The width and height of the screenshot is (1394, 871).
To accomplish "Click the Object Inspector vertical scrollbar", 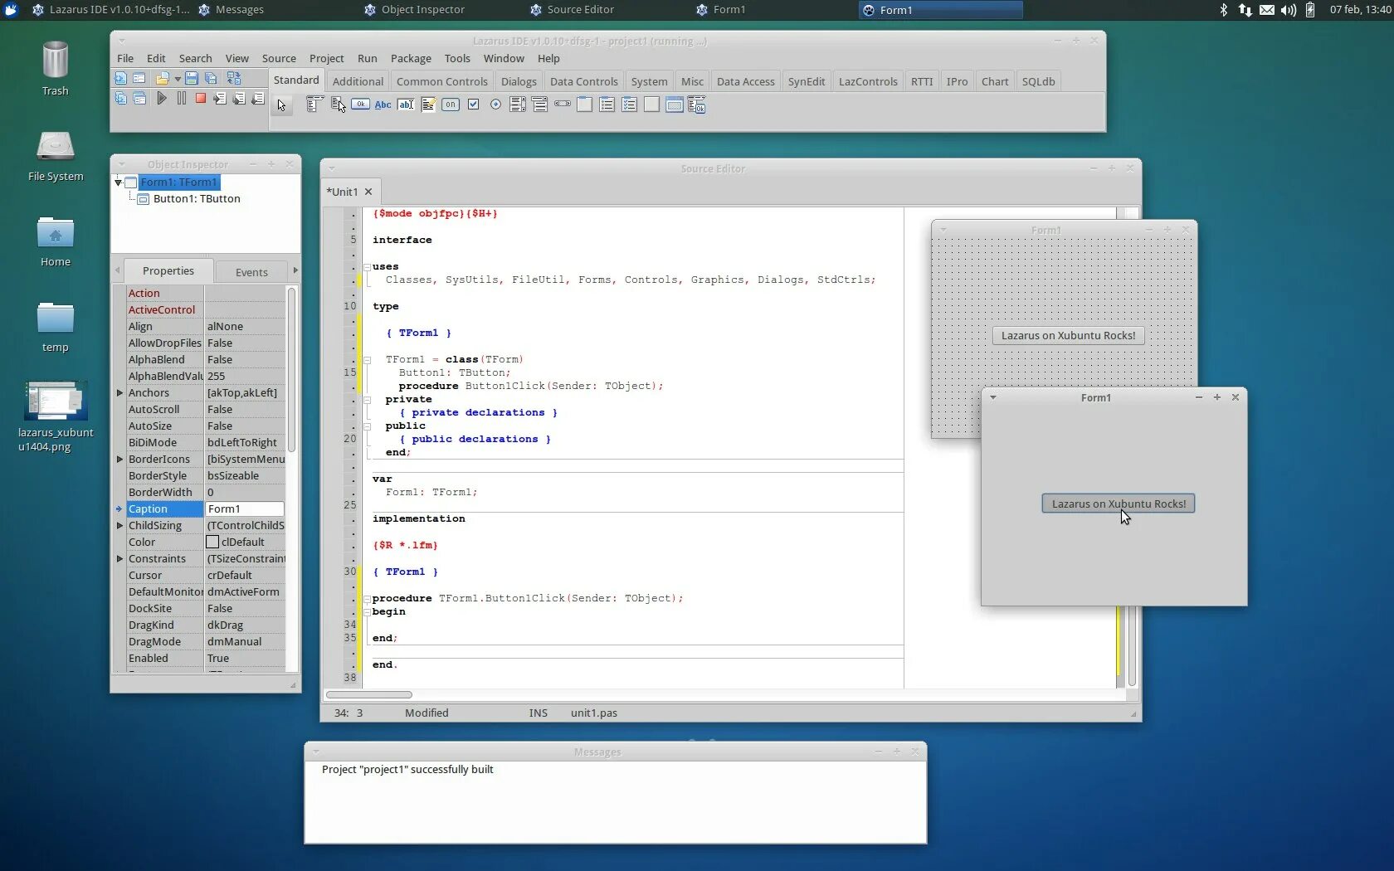I will coord(291,370).
